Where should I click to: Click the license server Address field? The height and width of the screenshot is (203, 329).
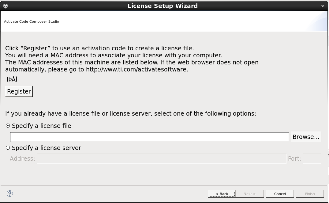[162, 159]
